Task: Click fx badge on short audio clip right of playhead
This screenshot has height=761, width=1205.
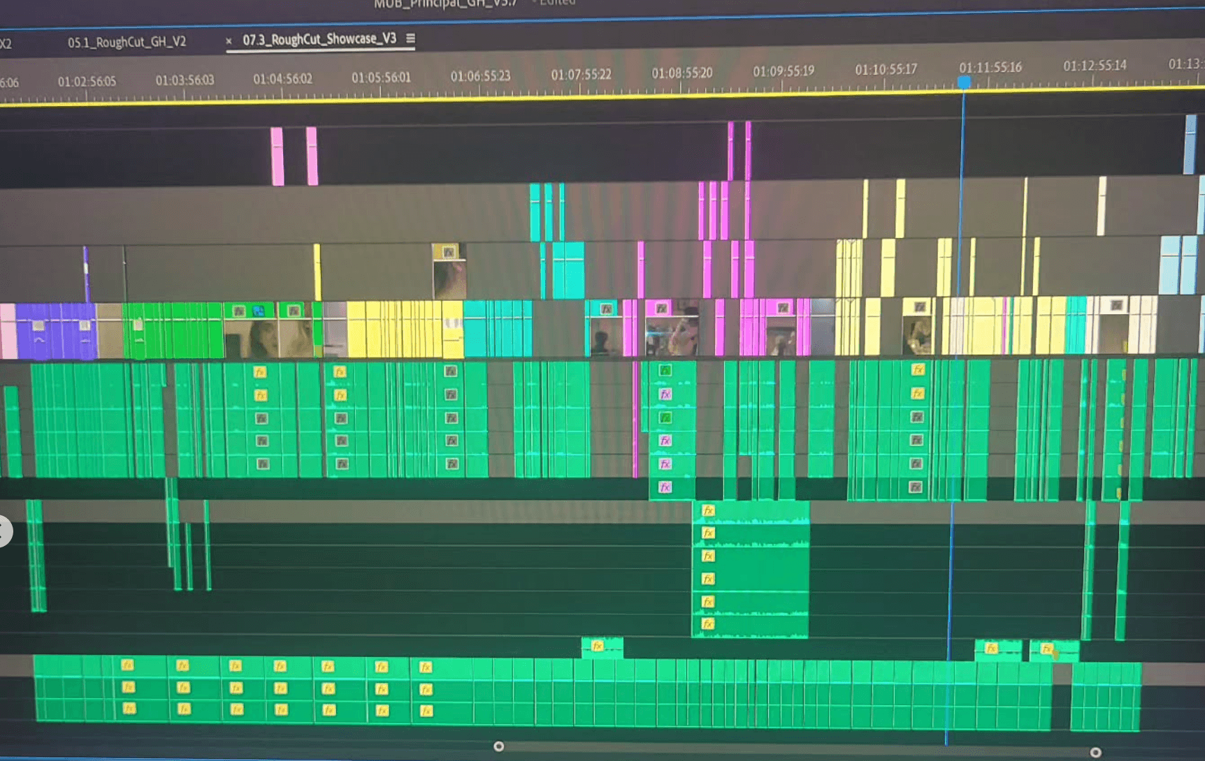Action: (x=990, y=649)
